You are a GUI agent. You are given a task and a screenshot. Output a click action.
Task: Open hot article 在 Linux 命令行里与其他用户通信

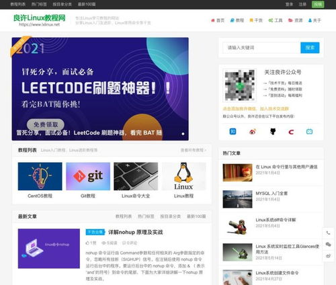(286, 167)
